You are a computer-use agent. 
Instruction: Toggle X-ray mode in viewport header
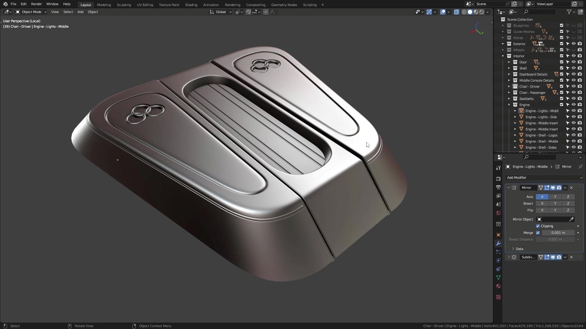pyautogui.click(x=457, y=12)
